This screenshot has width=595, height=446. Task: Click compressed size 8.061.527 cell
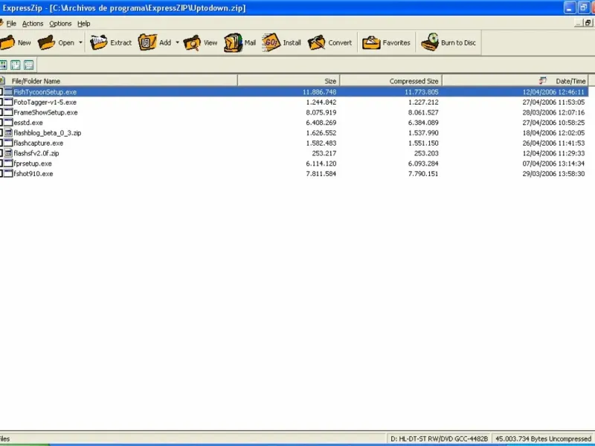423,112
